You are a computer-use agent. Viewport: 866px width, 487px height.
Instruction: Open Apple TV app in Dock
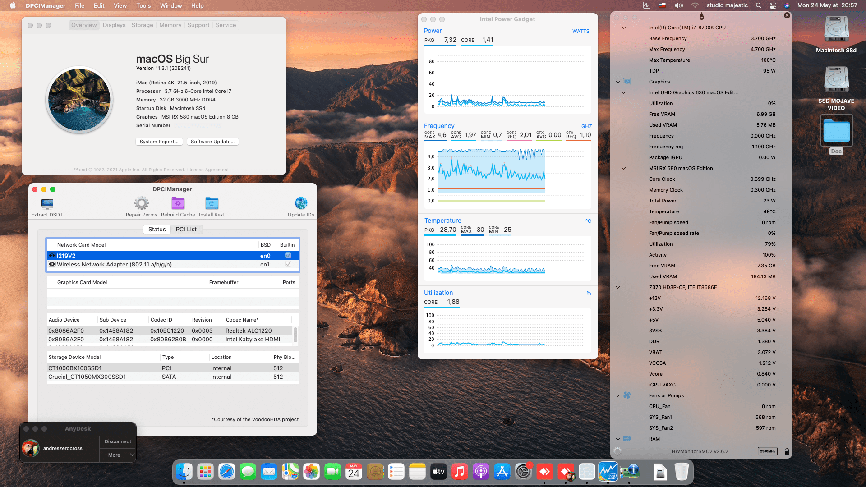click(x=438, y=472)
